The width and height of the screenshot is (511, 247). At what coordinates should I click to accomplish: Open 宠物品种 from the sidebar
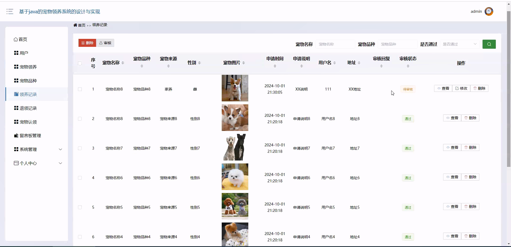click(x=36, y=81)
